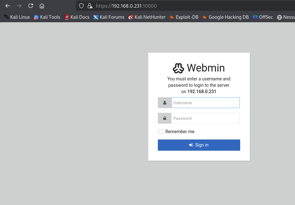Open the Google Hacking DB bookmark
The image size is (295, 205).
tap(225, 17)
